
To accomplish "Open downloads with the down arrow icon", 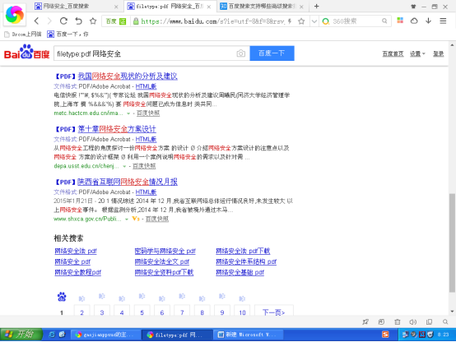I will (428, 21).
